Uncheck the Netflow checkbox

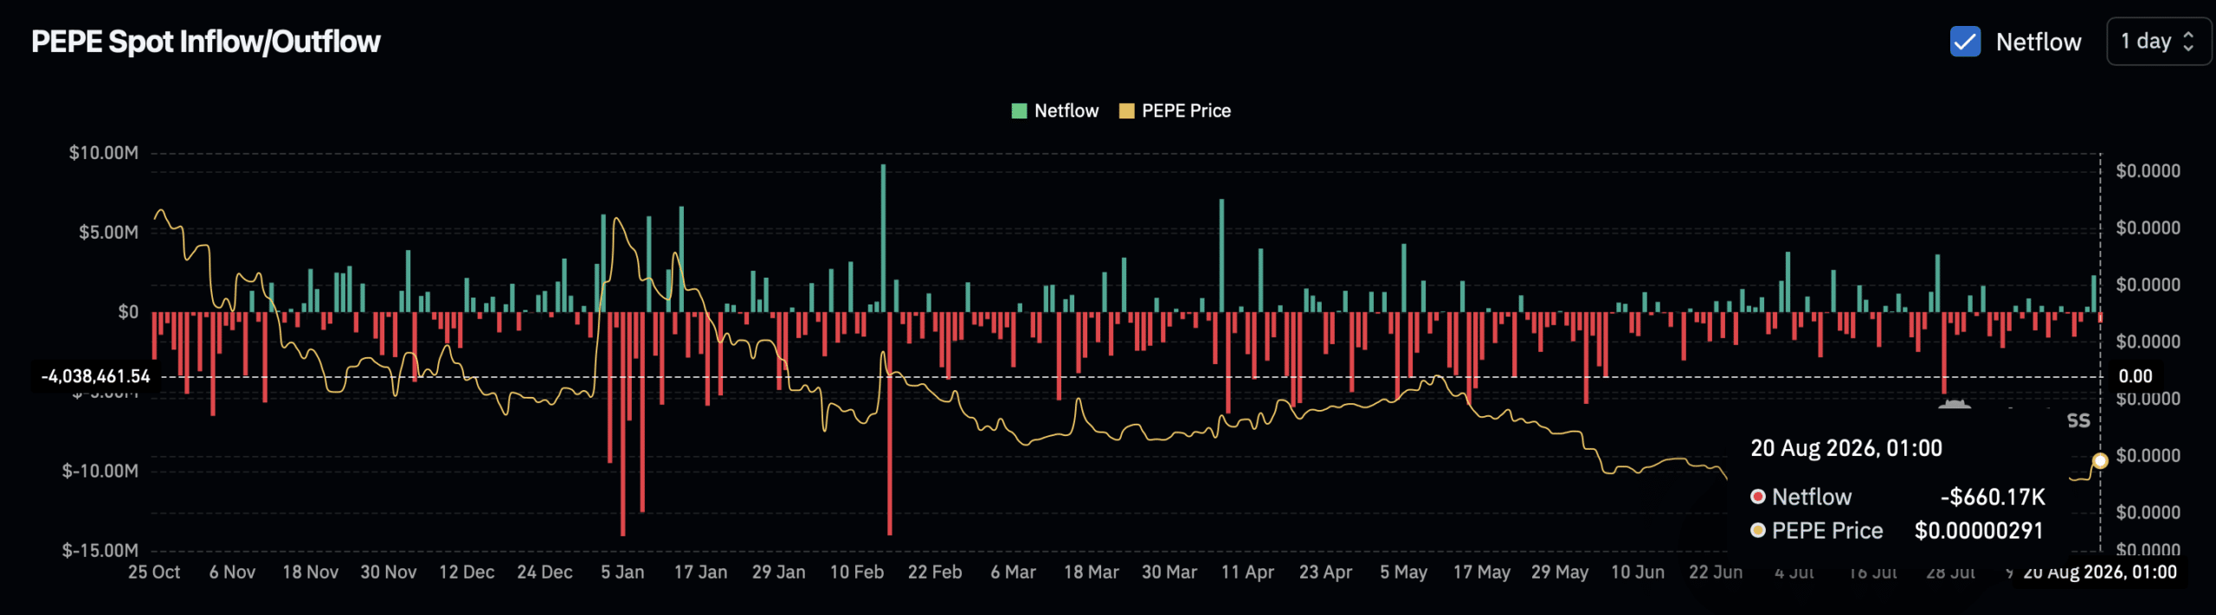[x=1965, y=42]
